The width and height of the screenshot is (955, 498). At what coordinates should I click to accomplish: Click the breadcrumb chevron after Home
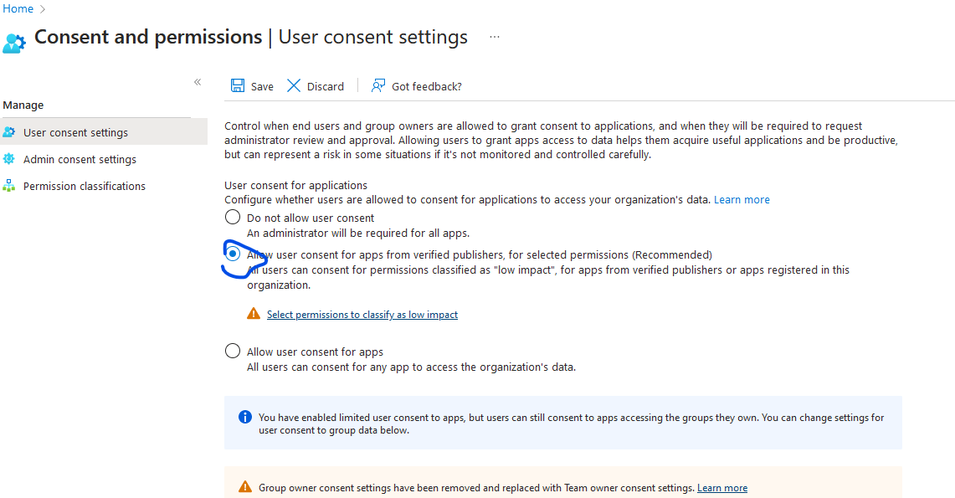(x=43, y=9)
